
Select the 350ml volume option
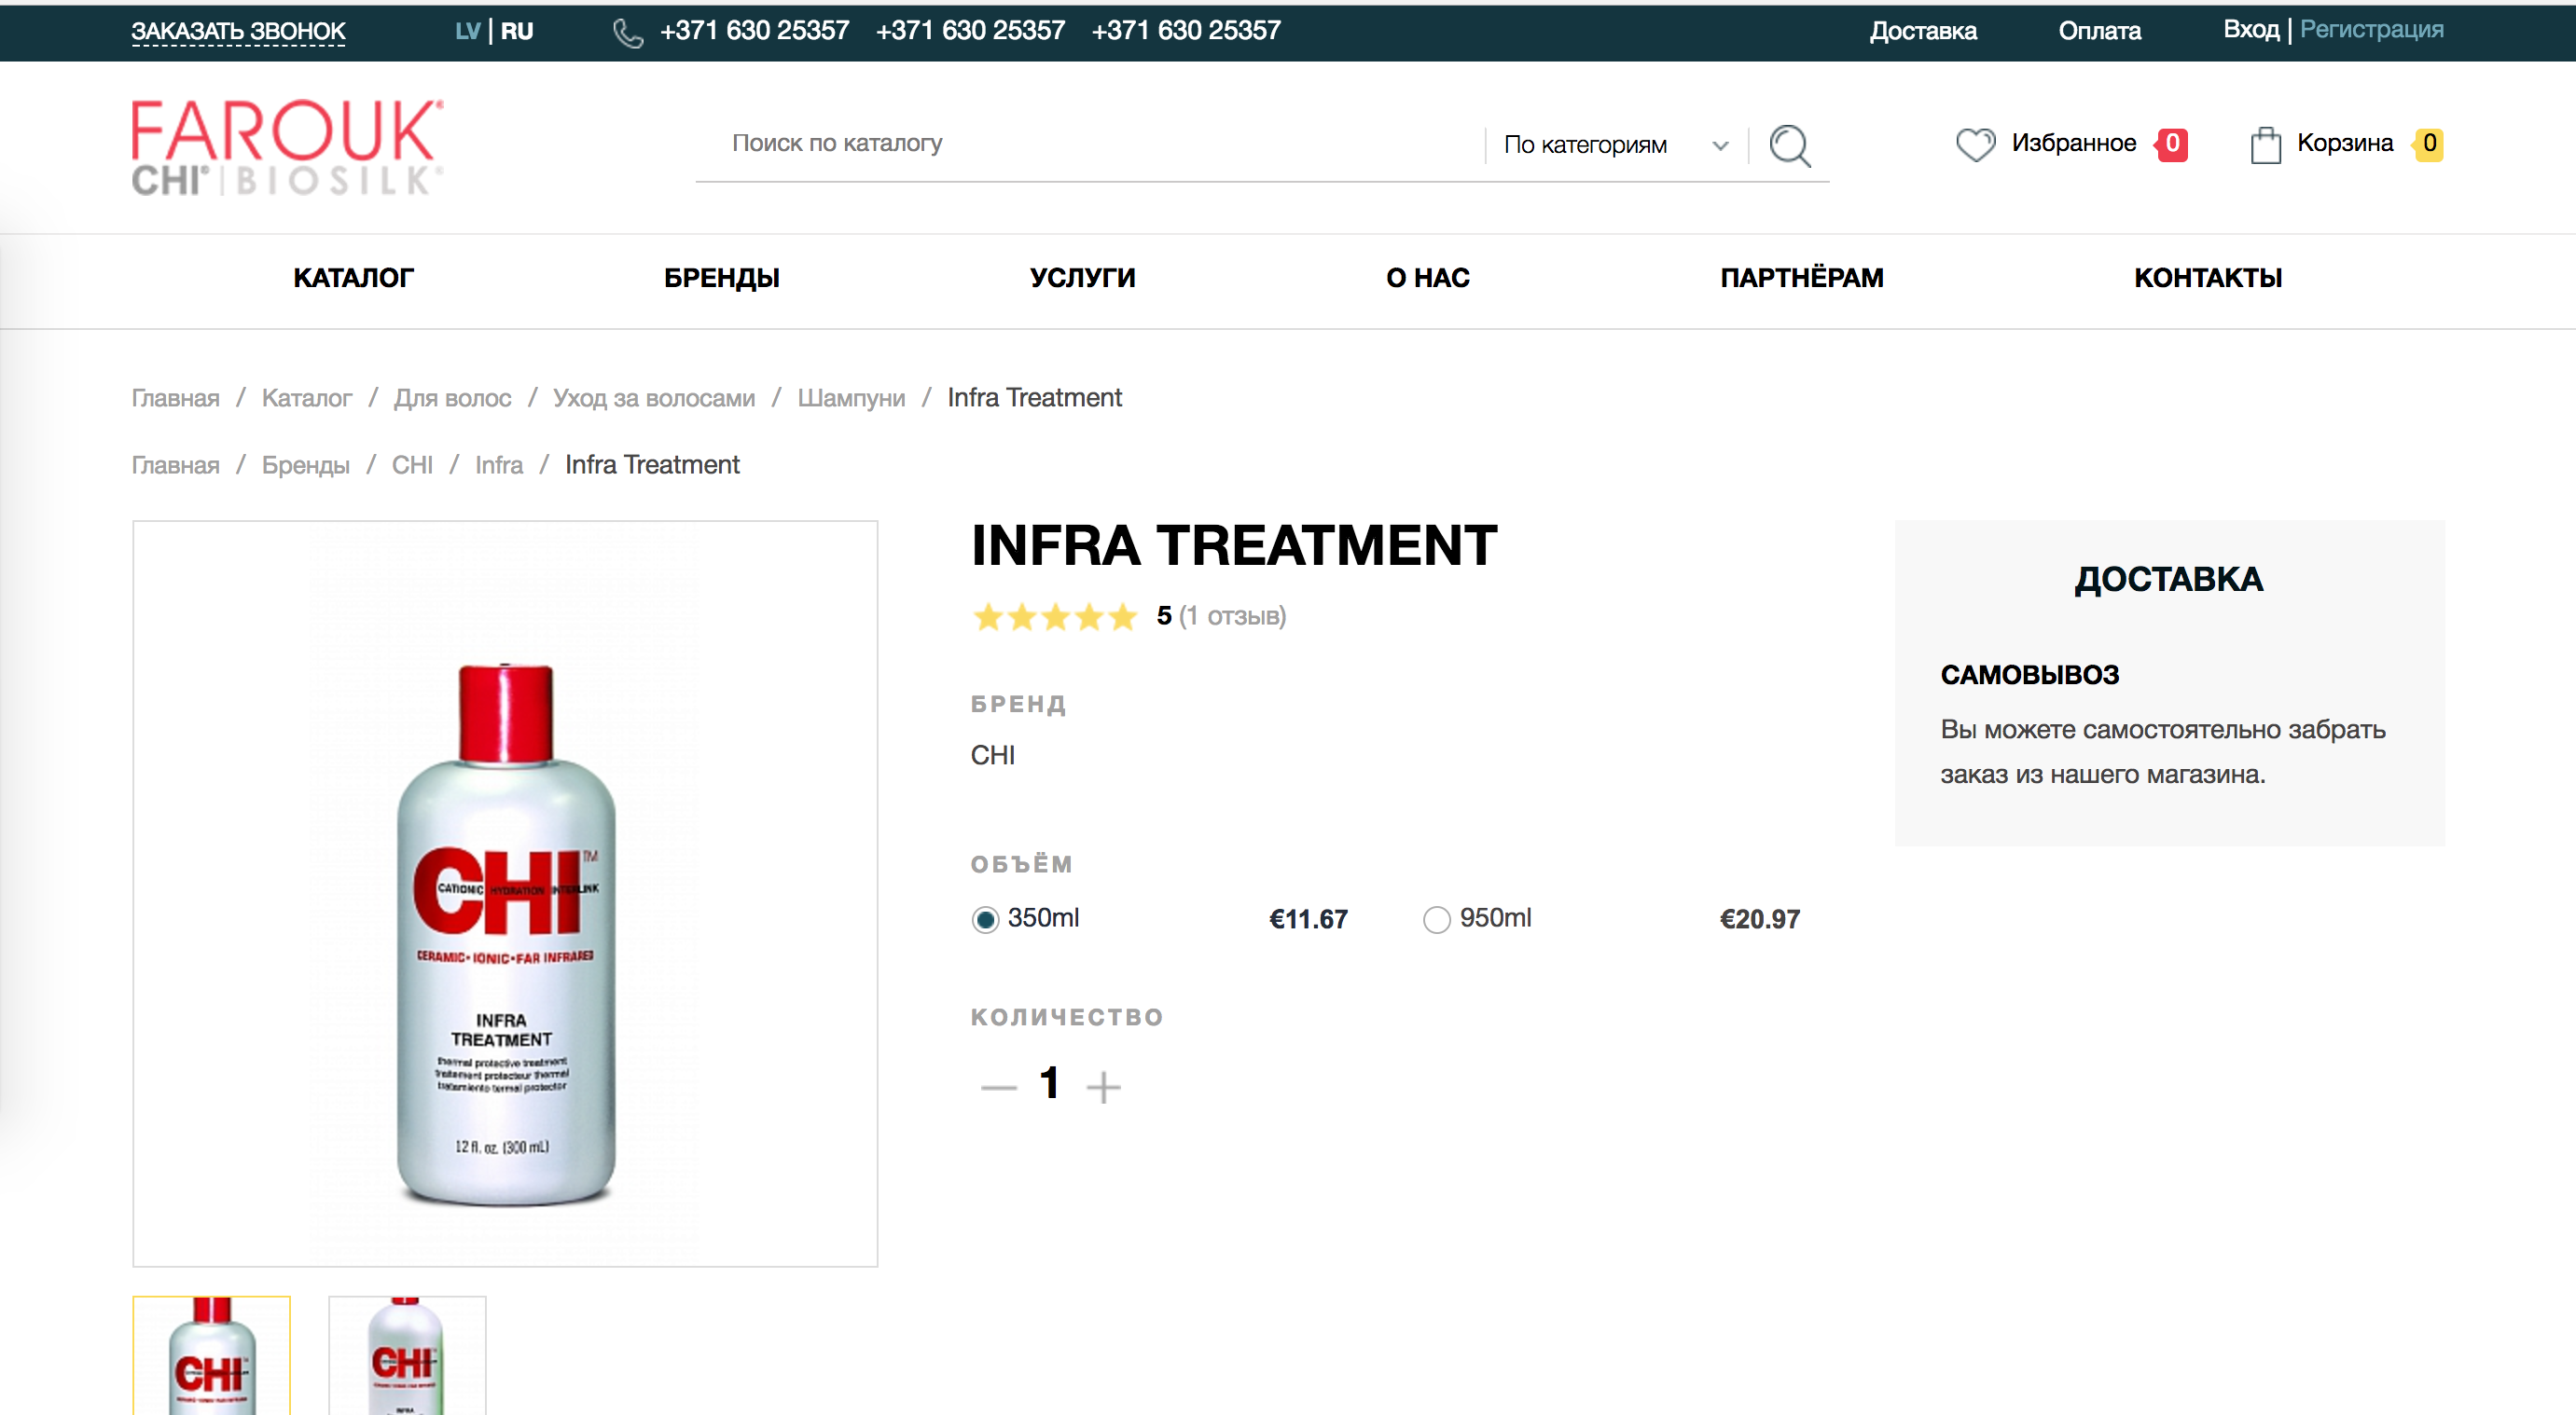pyautogui.click(x=985, y=919)
